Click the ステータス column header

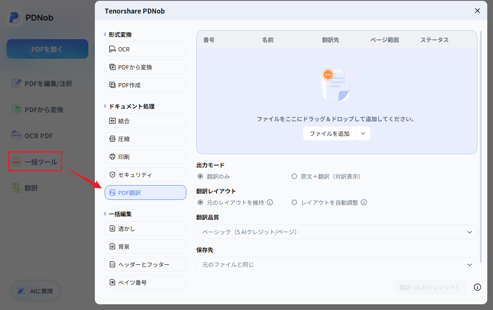435,40
